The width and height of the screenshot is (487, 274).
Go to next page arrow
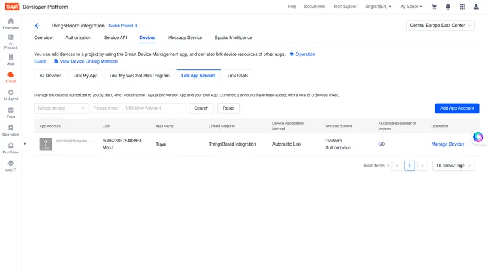(422, 166)
